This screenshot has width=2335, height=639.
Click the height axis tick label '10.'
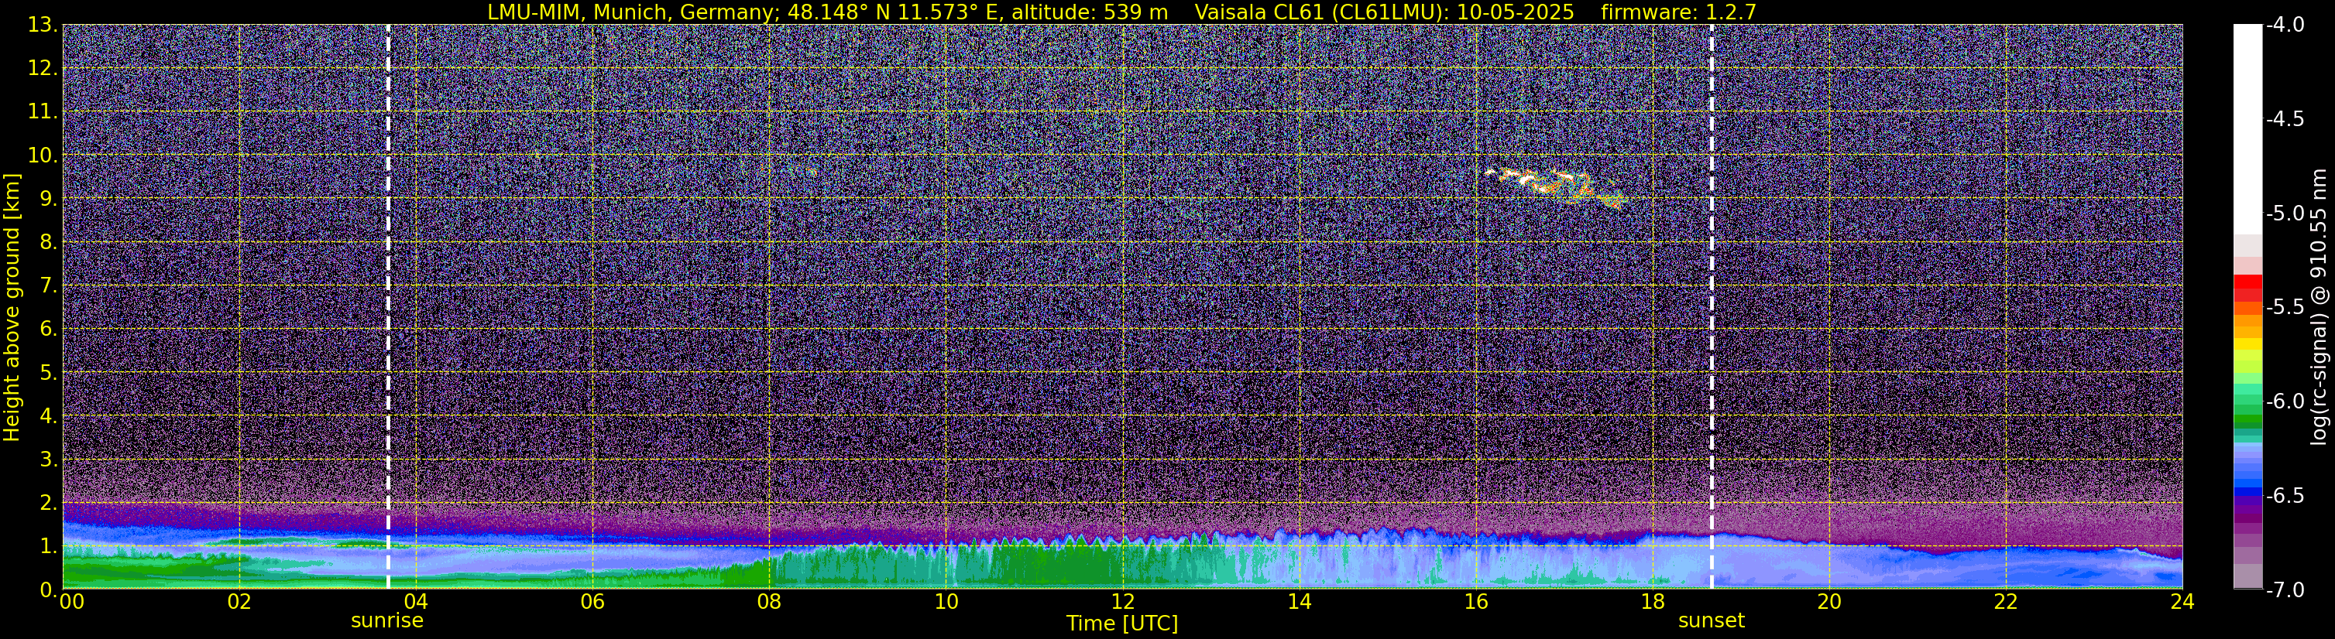tap(43, 155)
